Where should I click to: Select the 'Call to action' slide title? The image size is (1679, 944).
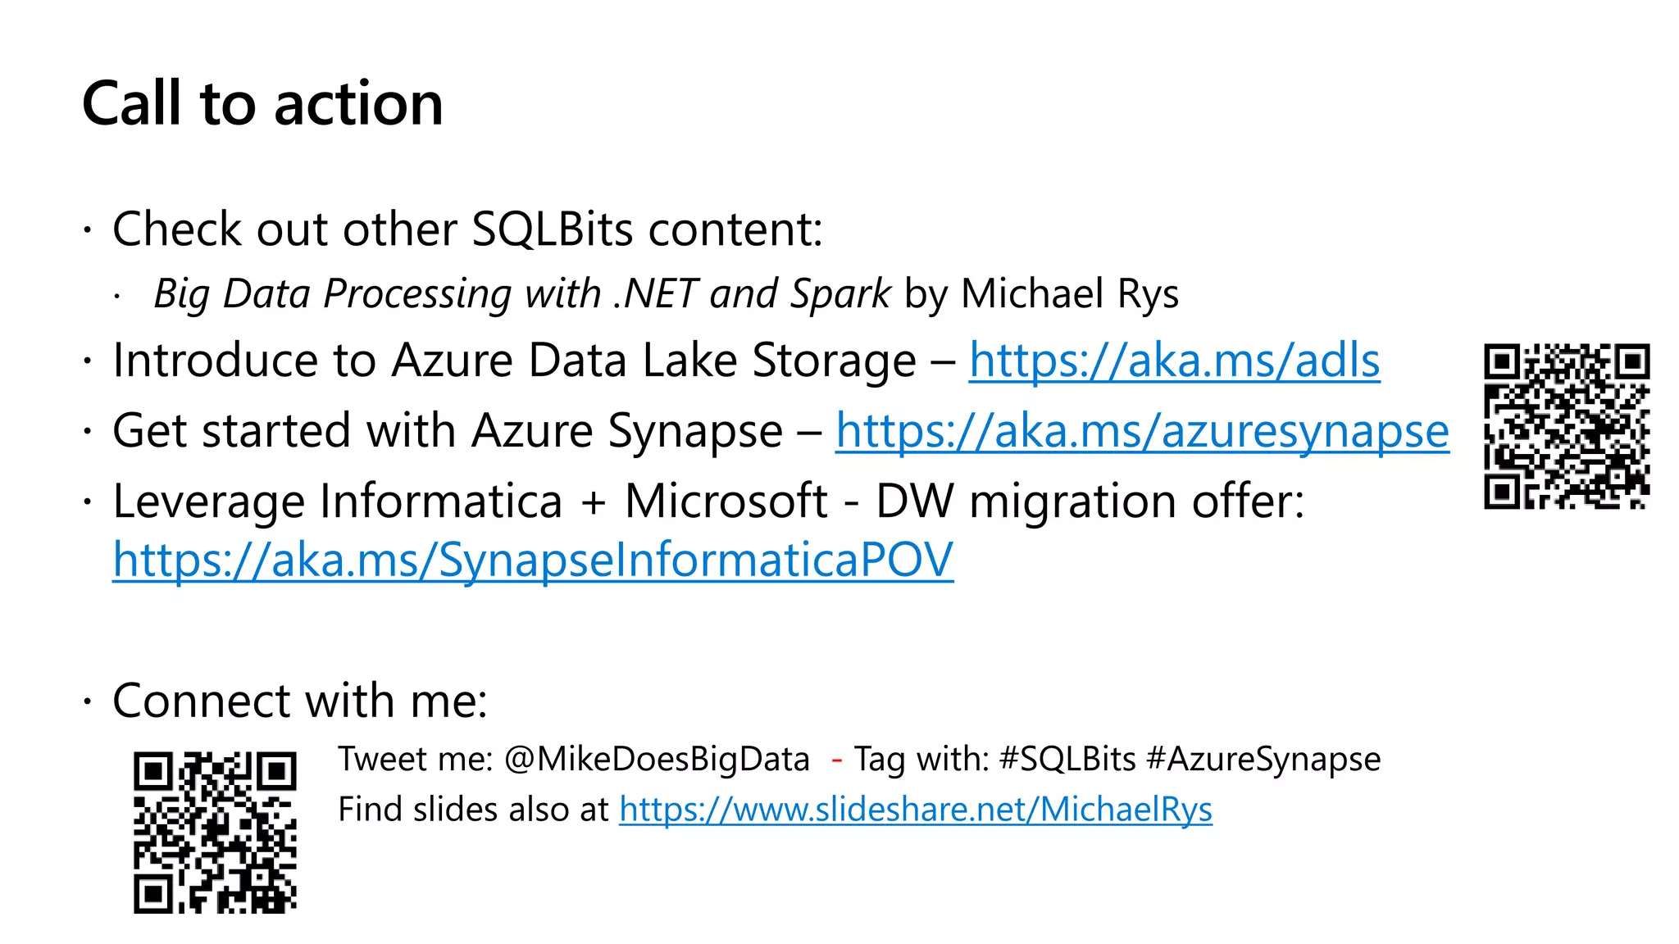(x=262, y=104)
